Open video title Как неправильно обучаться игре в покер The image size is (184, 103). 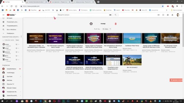tap(113, 46)
